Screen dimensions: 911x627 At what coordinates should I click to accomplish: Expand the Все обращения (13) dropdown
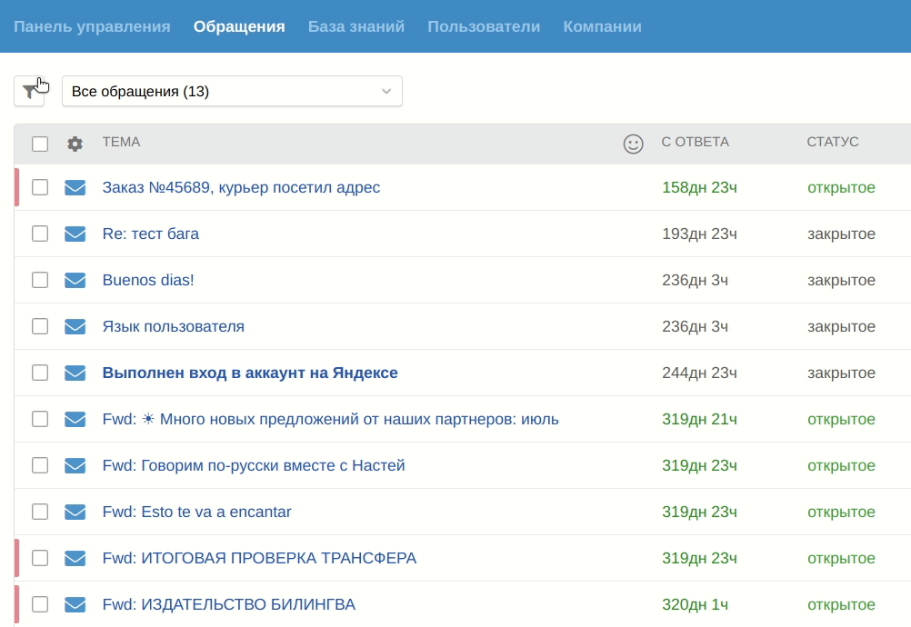(x=232, y=91)
